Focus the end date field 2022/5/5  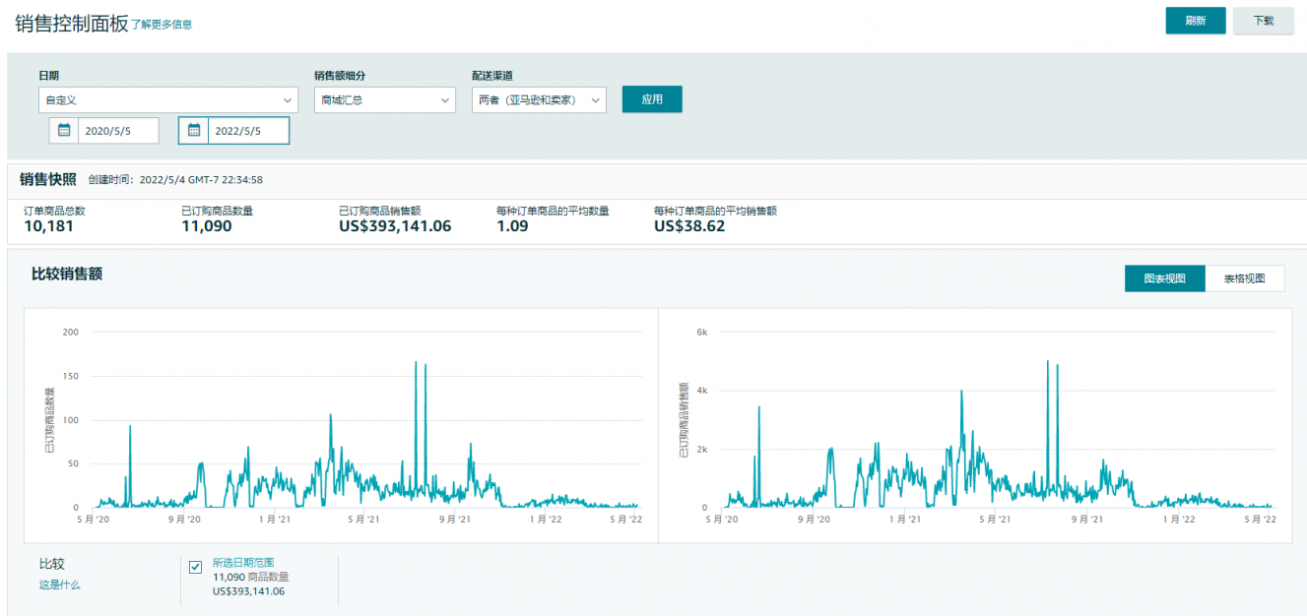247,130
